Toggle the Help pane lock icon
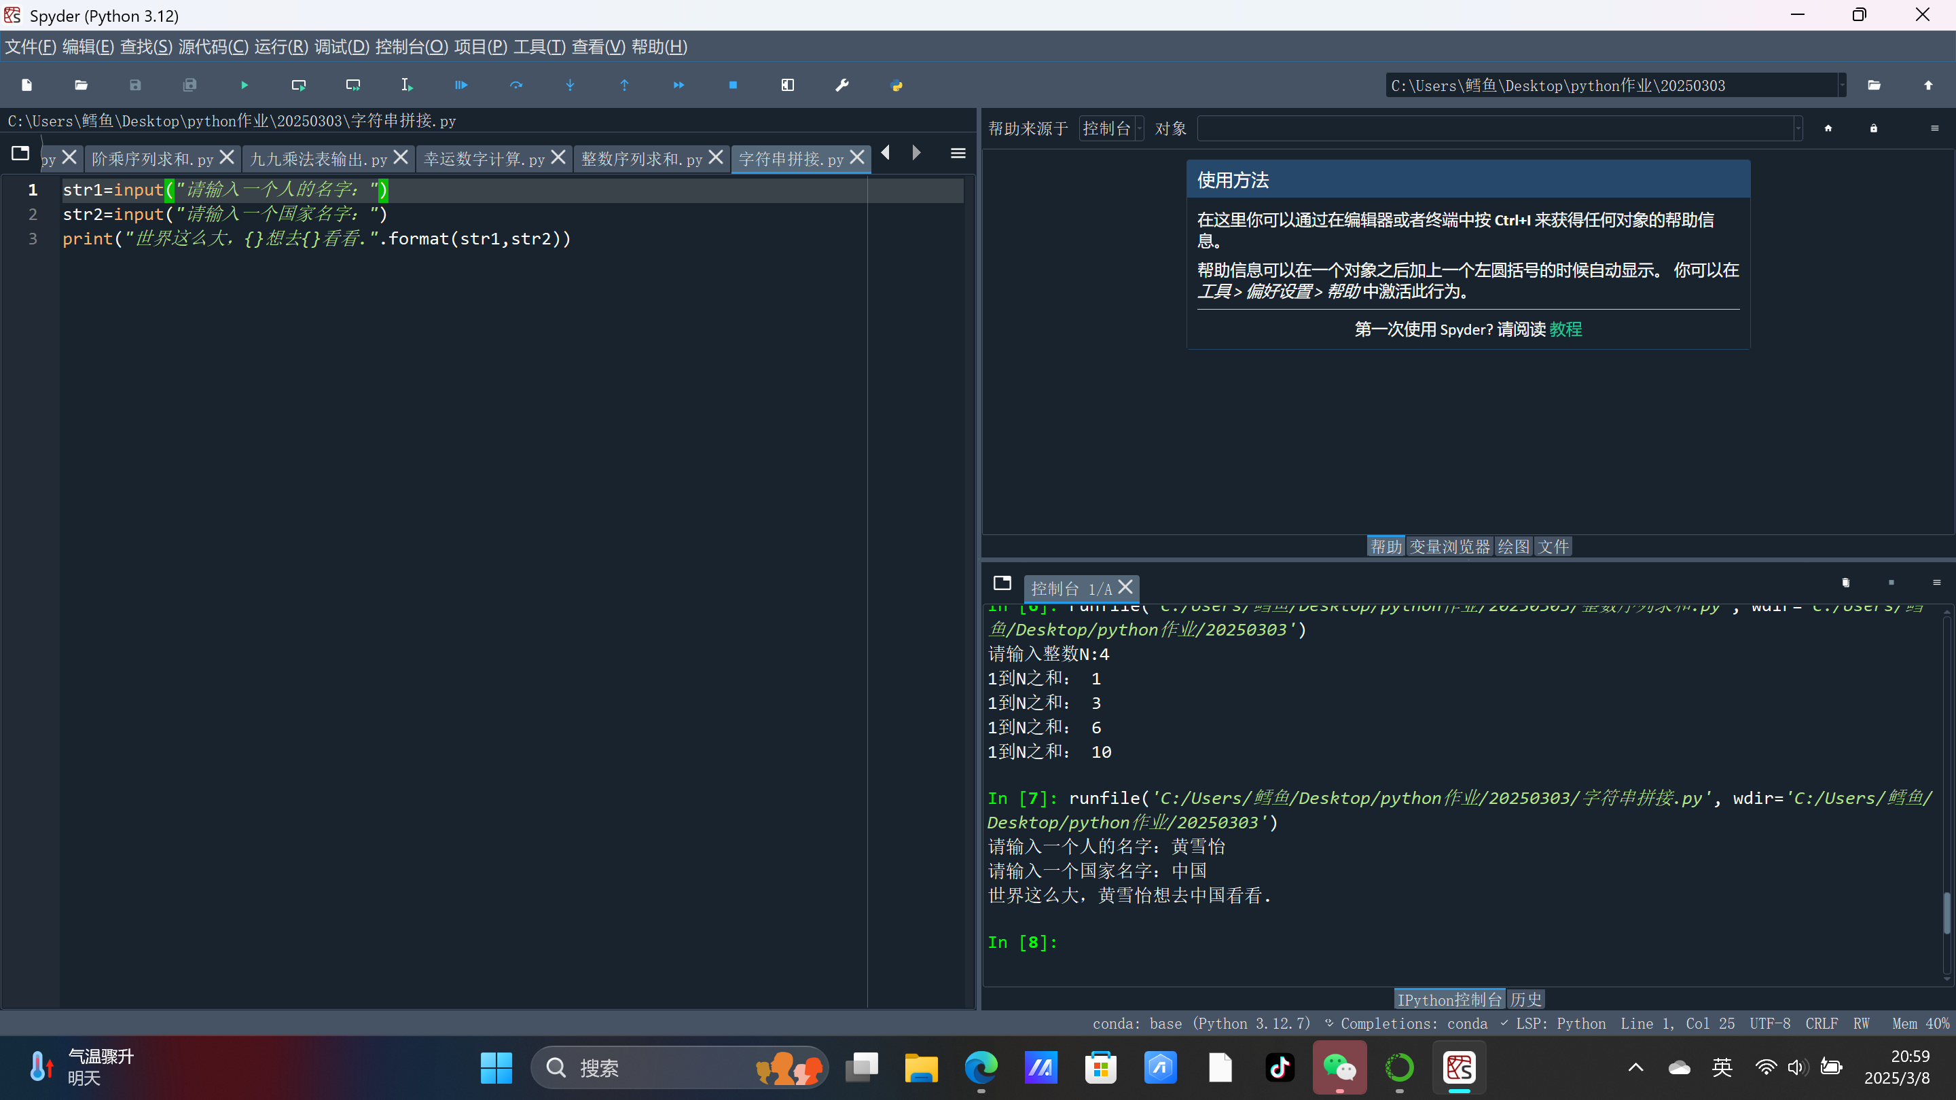Image resolution: width=1956 pixels, height=1100 pixels. [1873, 128]
